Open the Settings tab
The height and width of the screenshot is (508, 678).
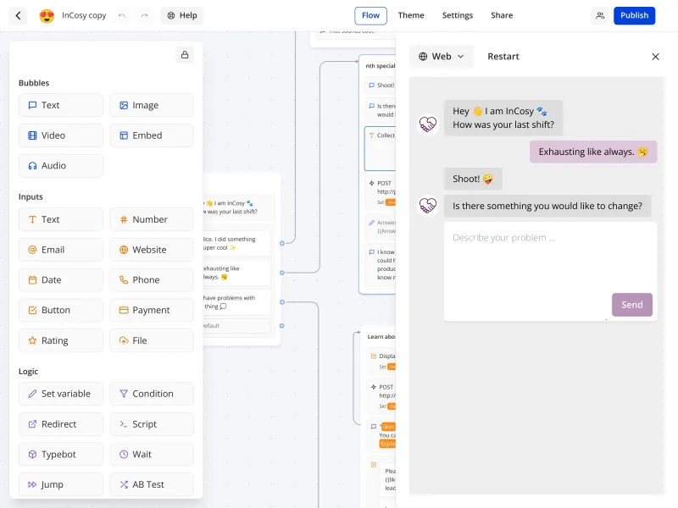[x=458, y=15]
